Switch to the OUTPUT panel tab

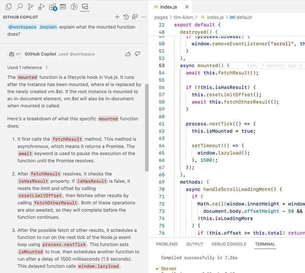pyautogui.click(x=195, y=244)
